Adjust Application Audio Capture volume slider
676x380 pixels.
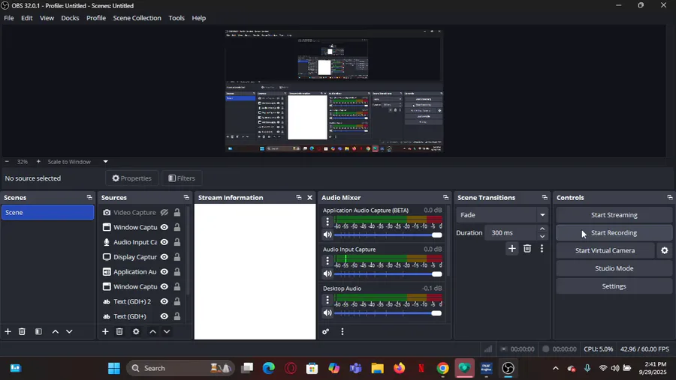388,235
